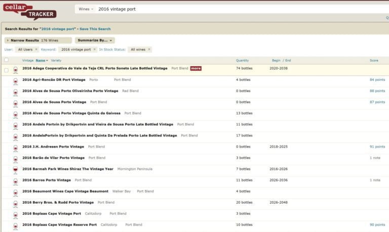This screenshot has height=232, width=389.
Task: Sort by the Vintage column
Action: click(x=28, y=61)
